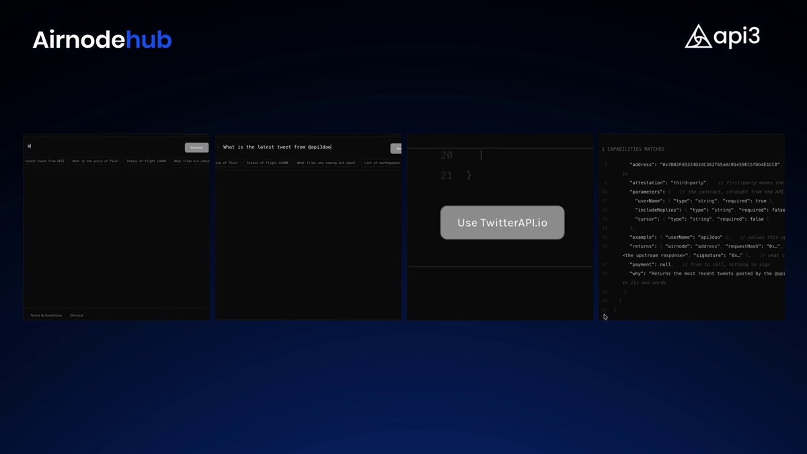Screen dimensions: 807x454
Task: Click the "payment": null line
Action: [x=652, y=264]
